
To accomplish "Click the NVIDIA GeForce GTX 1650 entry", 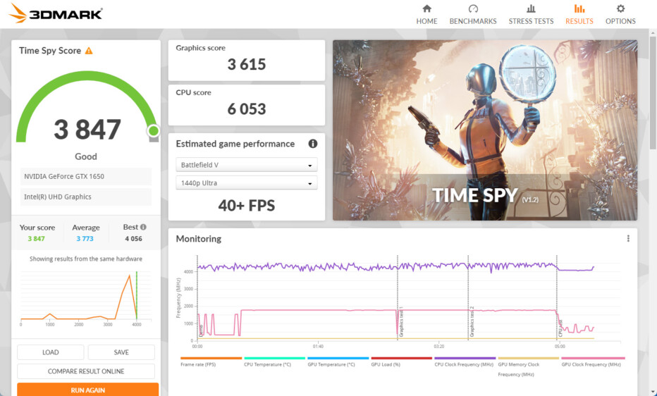I will click(86, 176).
